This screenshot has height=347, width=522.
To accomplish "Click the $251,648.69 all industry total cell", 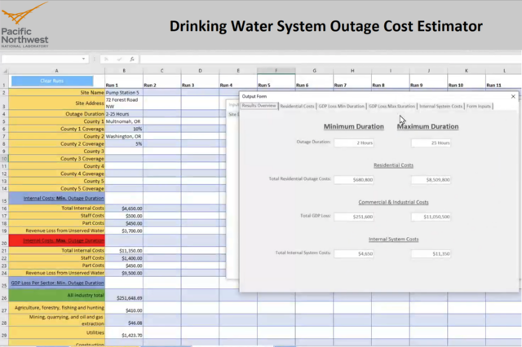I will pyautogui.click(x=124, y=295).
